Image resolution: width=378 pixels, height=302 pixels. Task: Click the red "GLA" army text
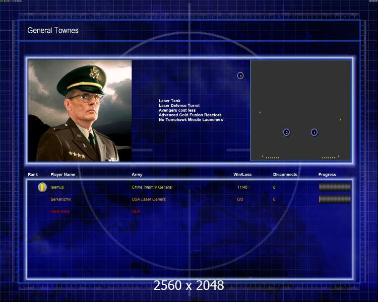click(x=136, y=211)
